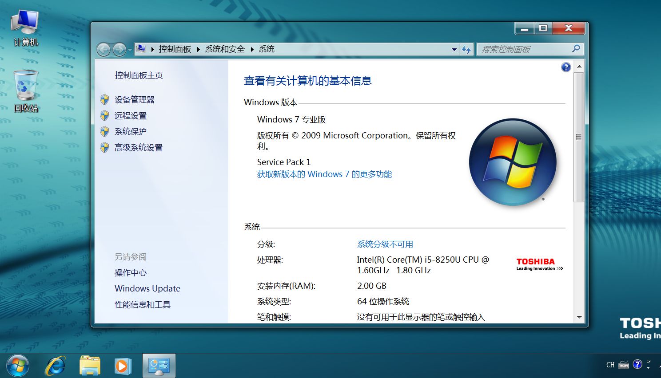Image resolution: width=661 pixels, height=378 pixels.
Task: Open 系统保护 link
Action: [131, 131]
